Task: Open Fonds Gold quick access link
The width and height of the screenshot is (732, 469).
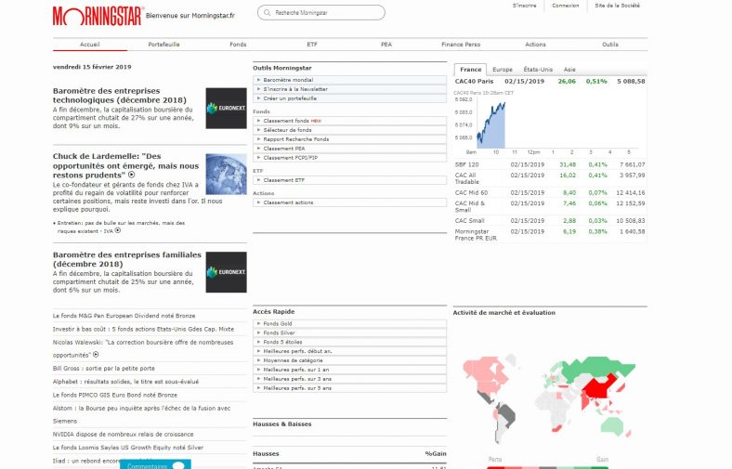Action: point(278,323)
